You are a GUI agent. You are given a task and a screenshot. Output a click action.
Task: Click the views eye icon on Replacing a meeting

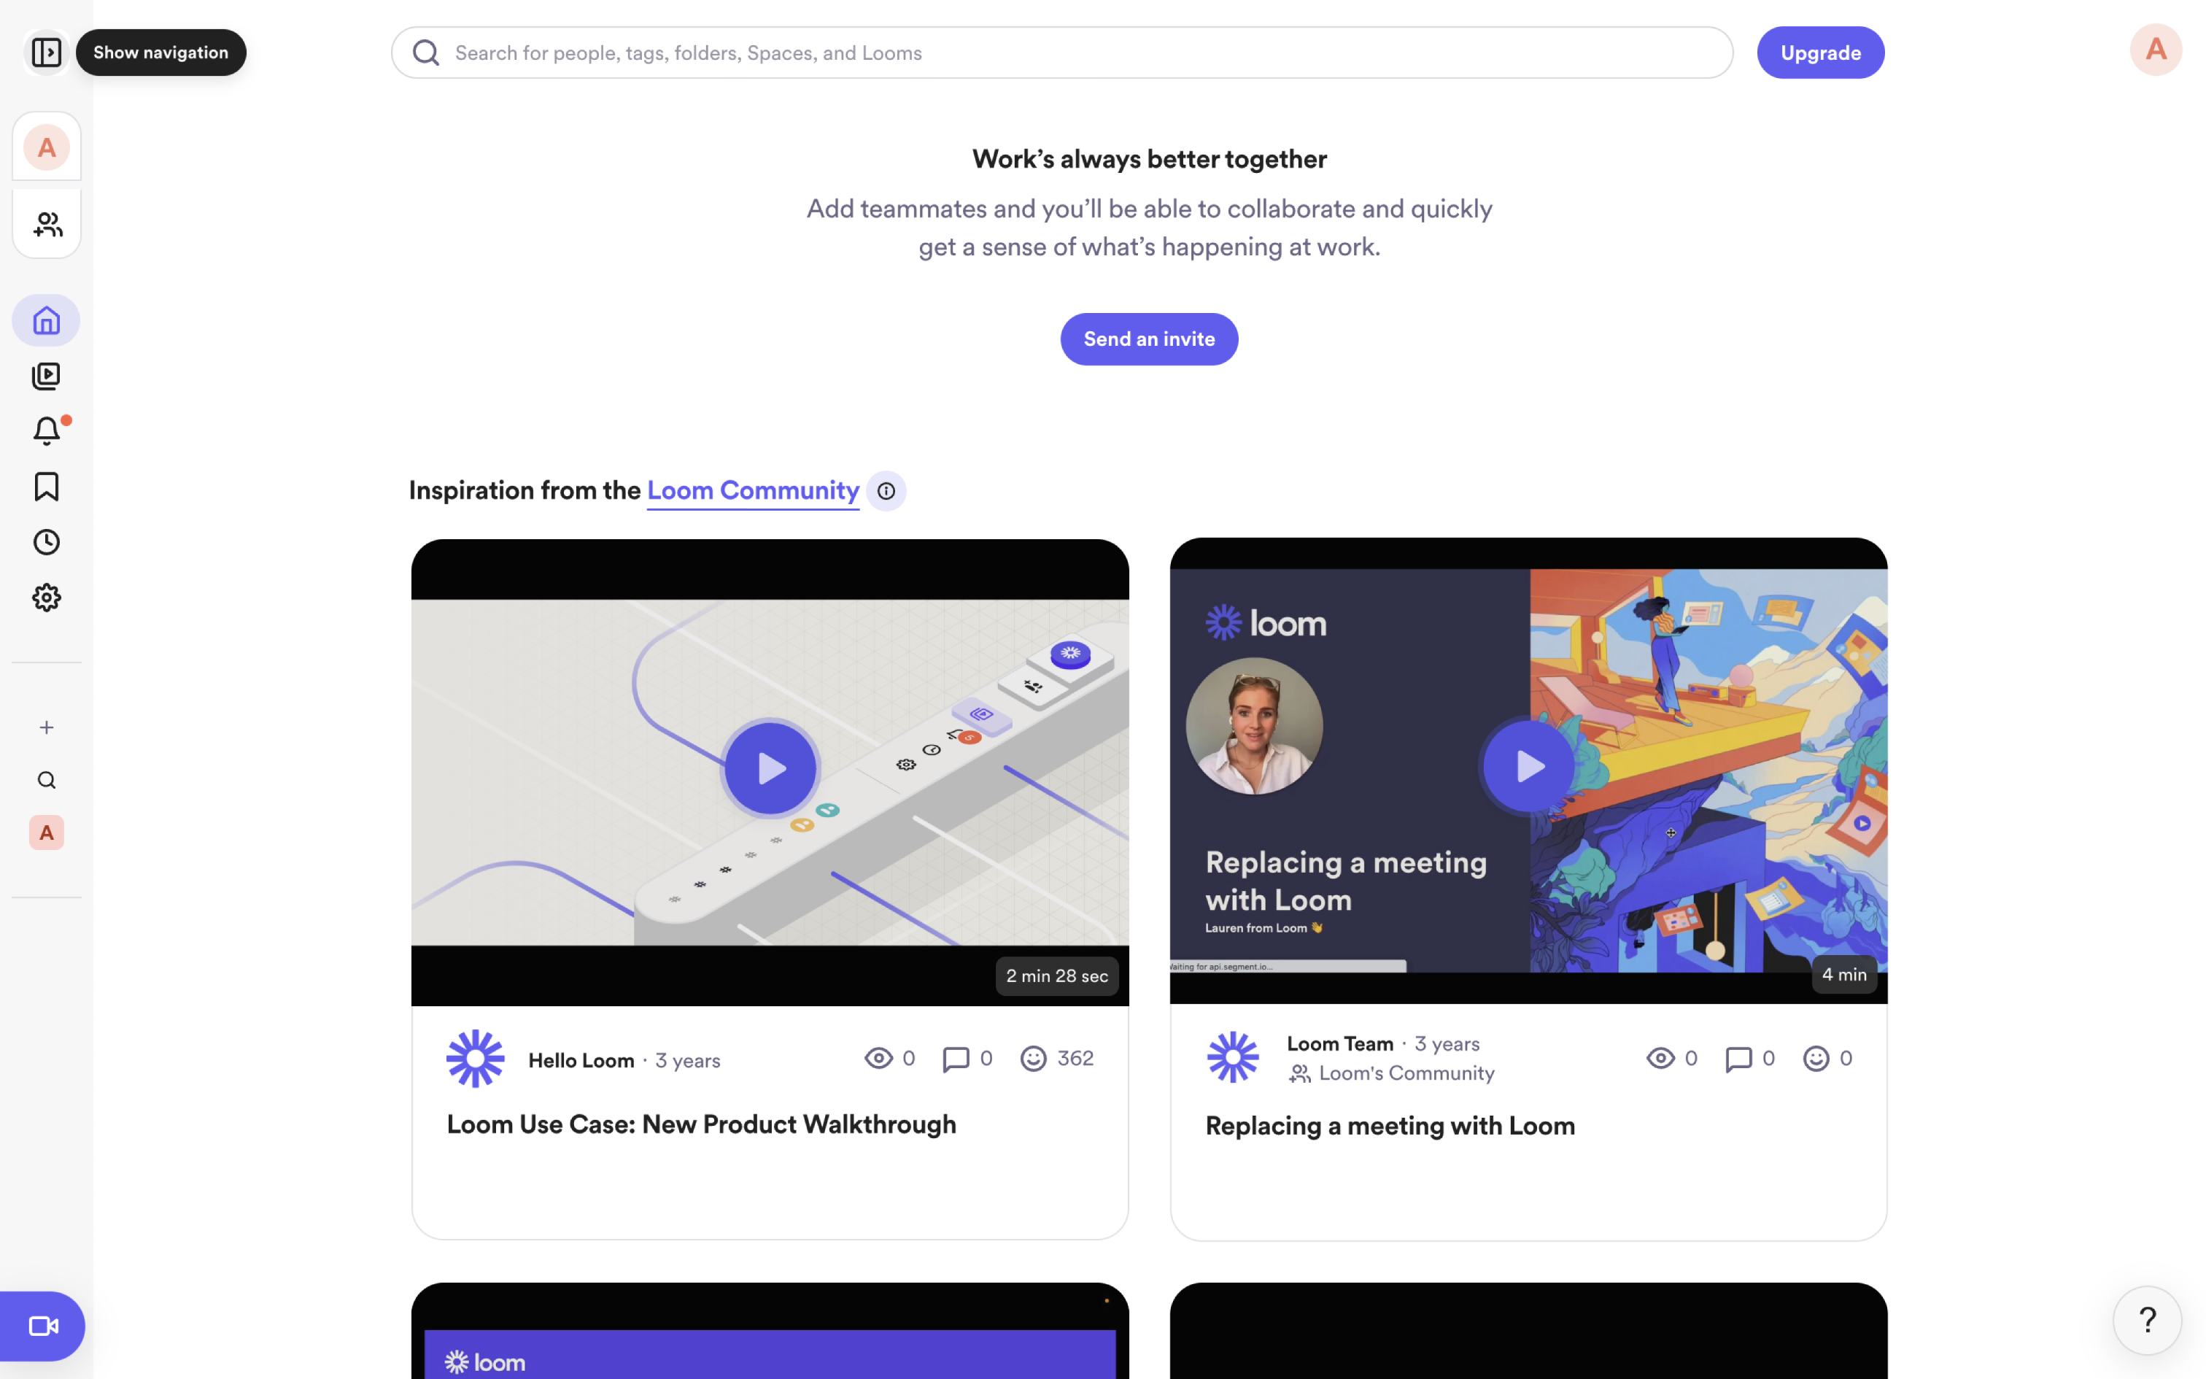[x=1660, y=1058]
